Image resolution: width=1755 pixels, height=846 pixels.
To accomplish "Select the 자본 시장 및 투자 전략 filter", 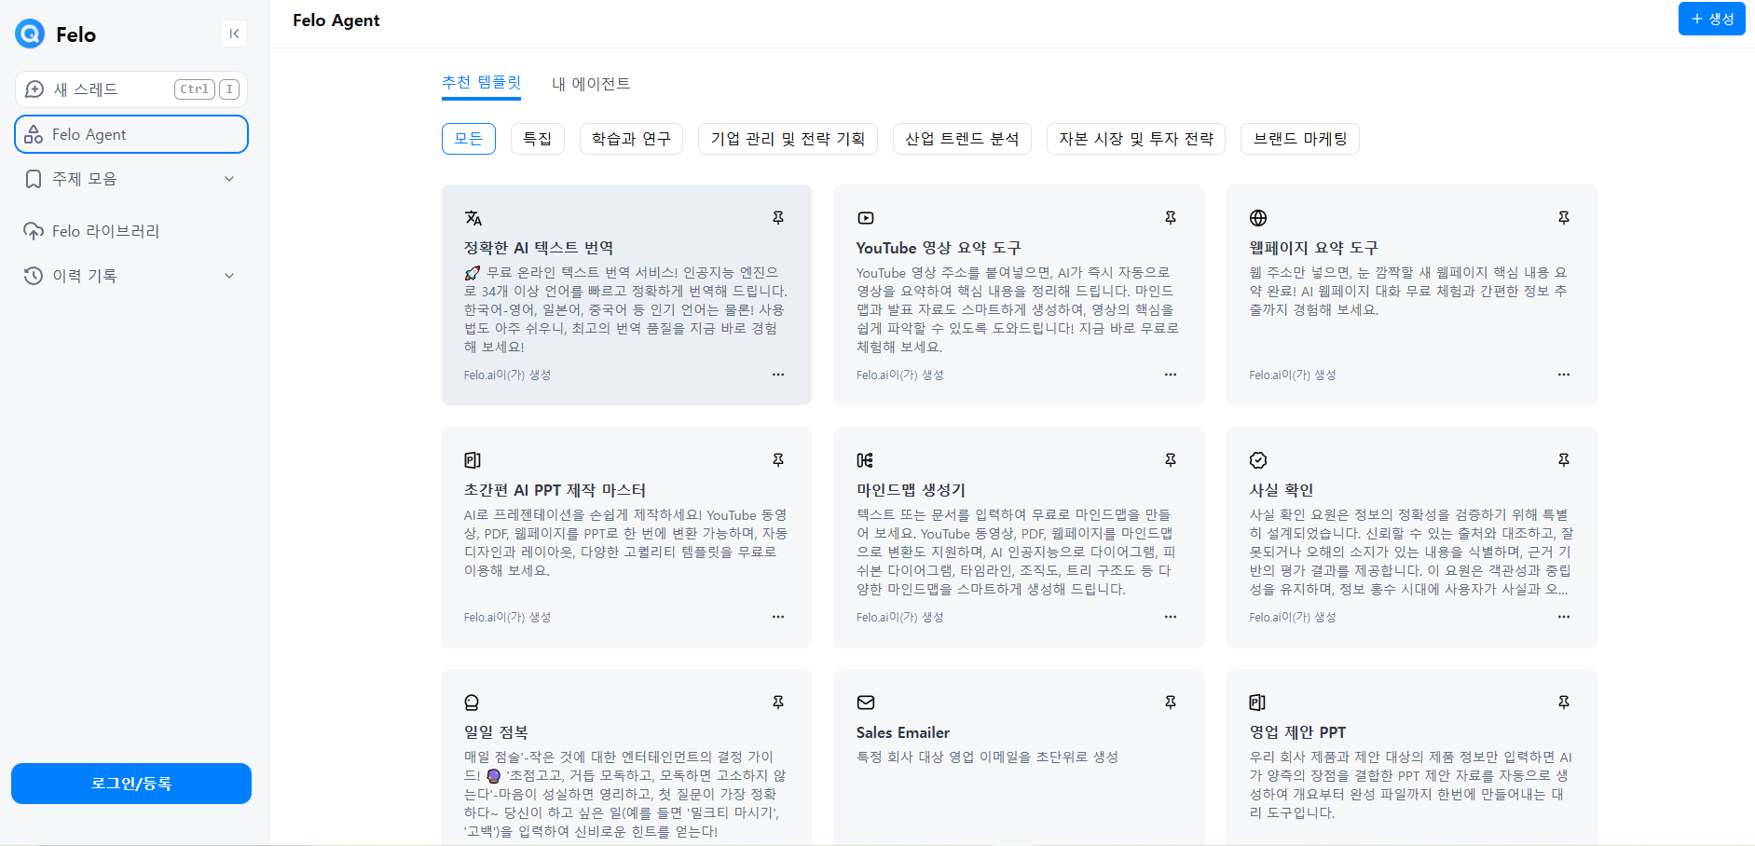I will 1136,139.
